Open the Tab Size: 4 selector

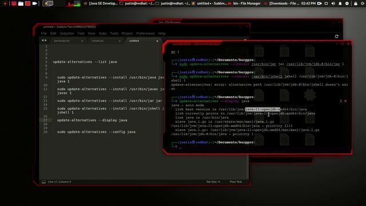click(213, 182)
